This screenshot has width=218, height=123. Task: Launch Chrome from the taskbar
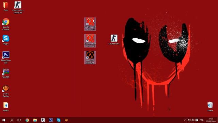(27, 120)
